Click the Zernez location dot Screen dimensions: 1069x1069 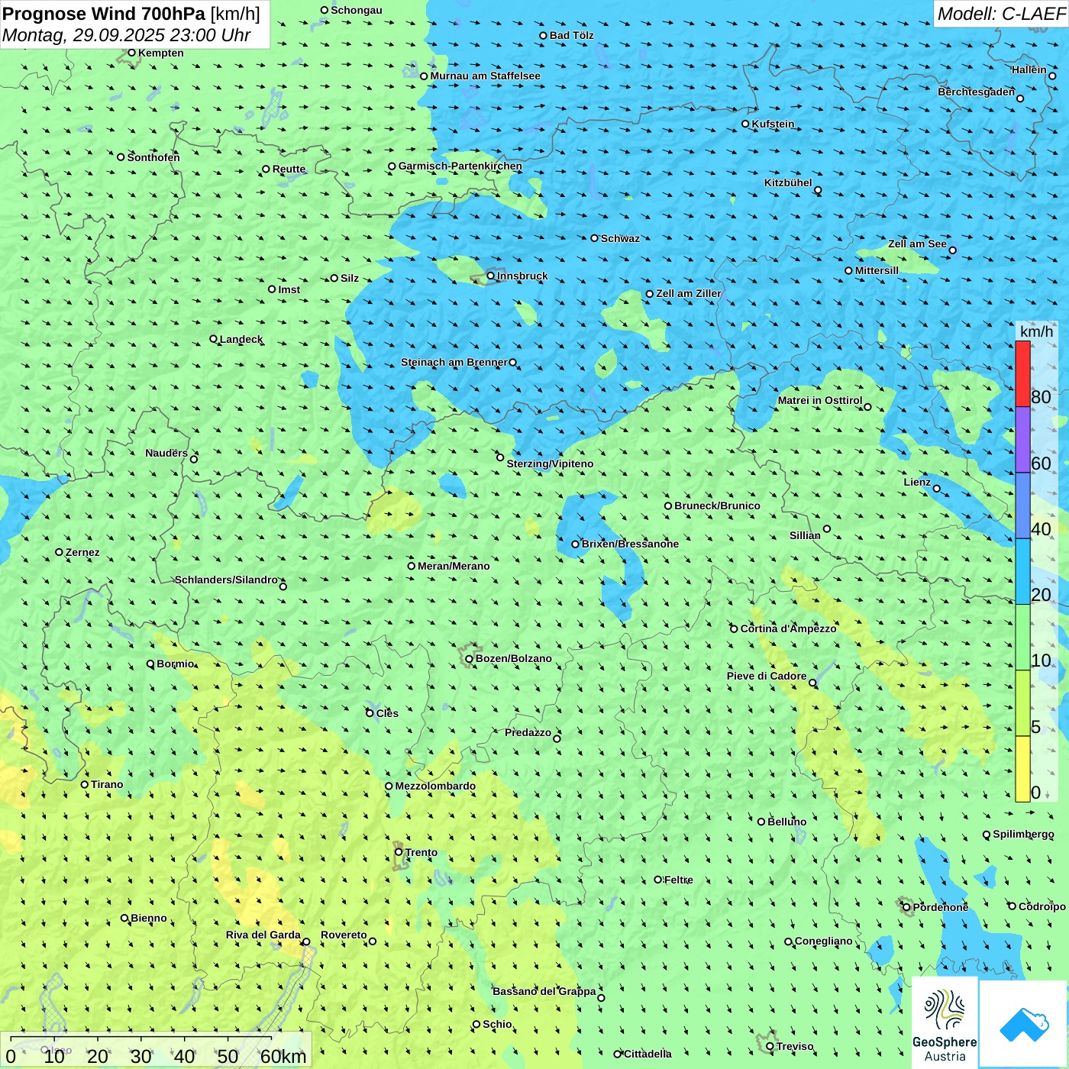[x=59, y=552]
